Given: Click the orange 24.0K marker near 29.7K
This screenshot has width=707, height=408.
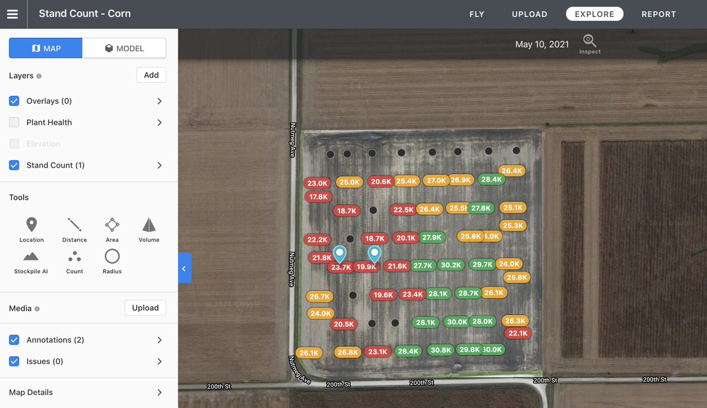Looking at the screenshot, I should [x=509, y=264].
